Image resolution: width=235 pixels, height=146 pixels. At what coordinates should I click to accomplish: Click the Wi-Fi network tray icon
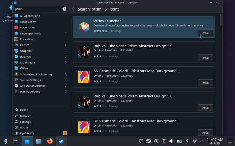[194, 141]
